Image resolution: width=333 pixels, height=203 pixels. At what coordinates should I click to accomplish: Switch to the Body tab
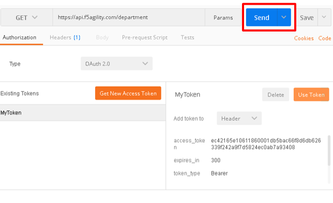click(x=102, y=38)
